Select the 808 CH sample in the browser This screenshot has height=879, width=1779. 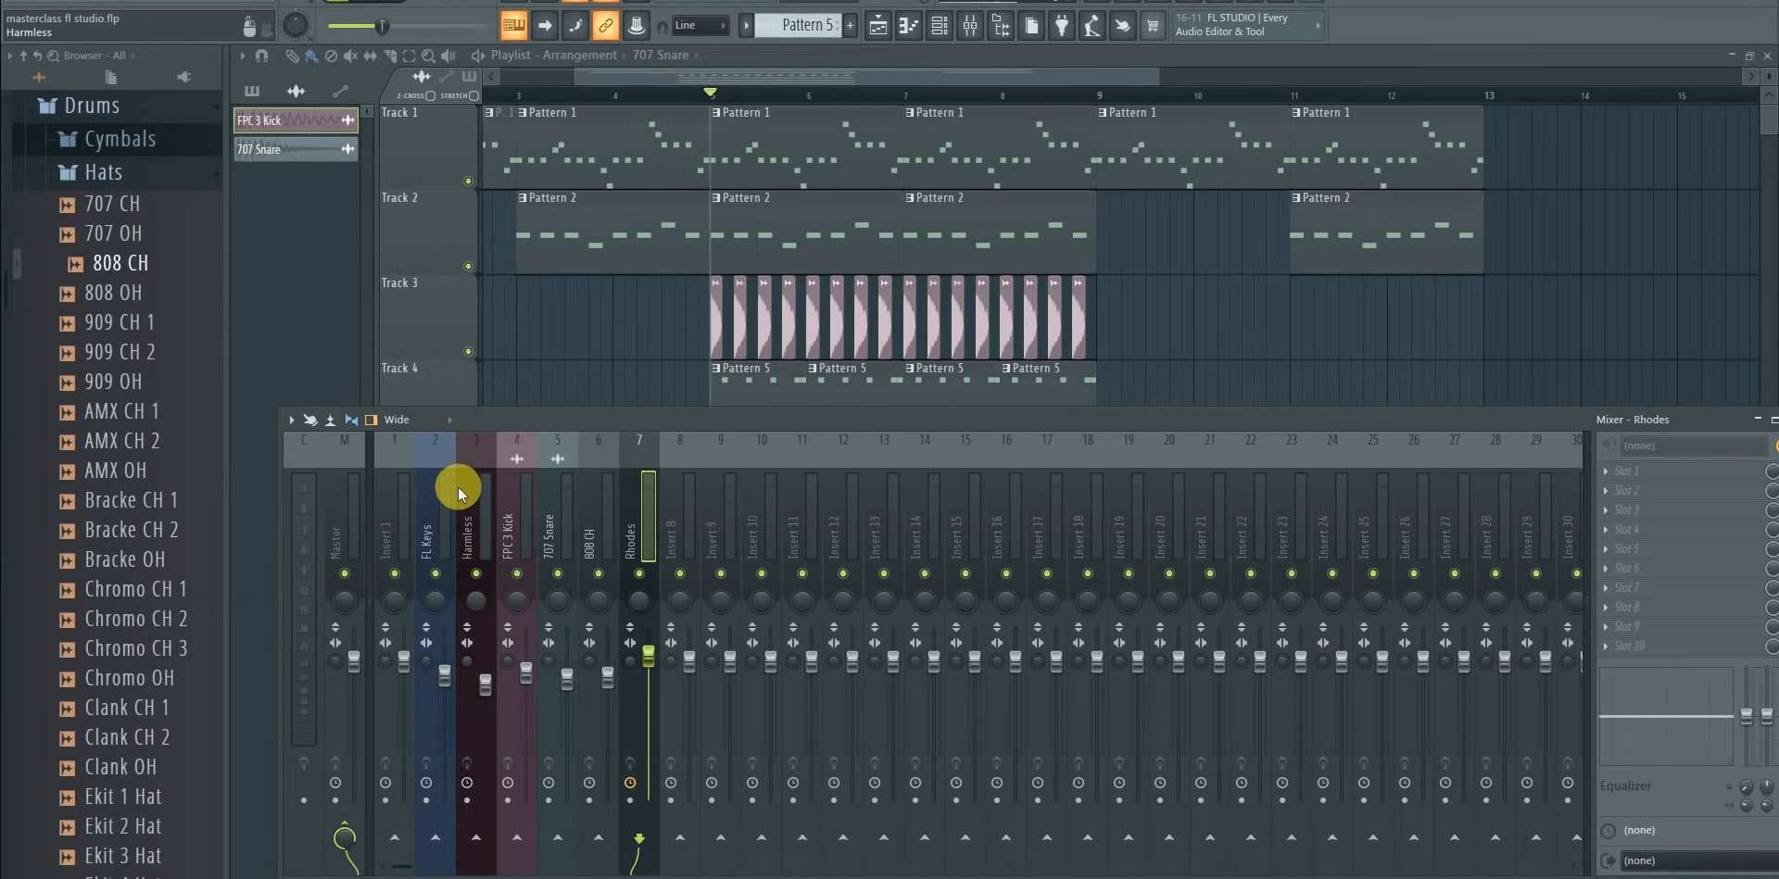[x=121, y=263]
